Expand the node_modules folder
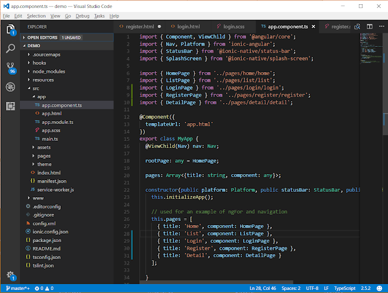 [x=28, y=72]
